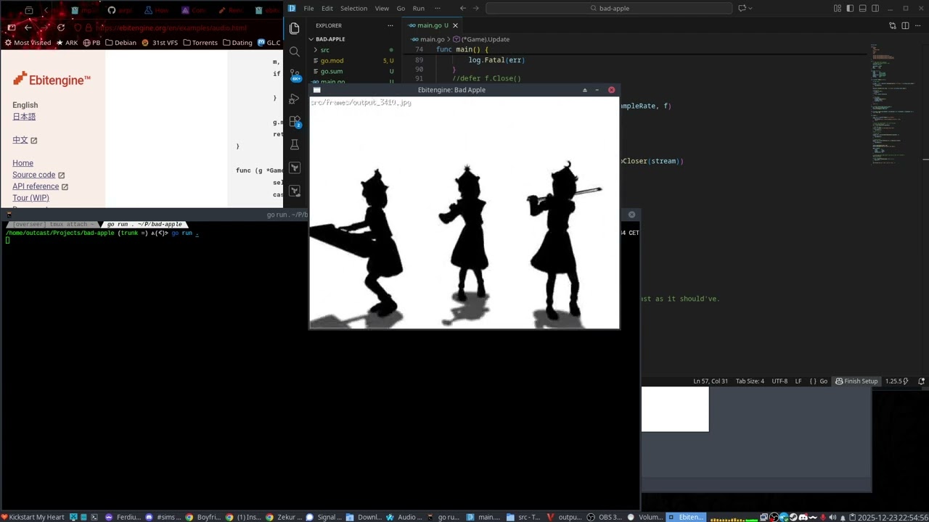The width and height of the screenshot is (929, 522).
Task: Open the Testing flask view
Action: click(294, 144)
